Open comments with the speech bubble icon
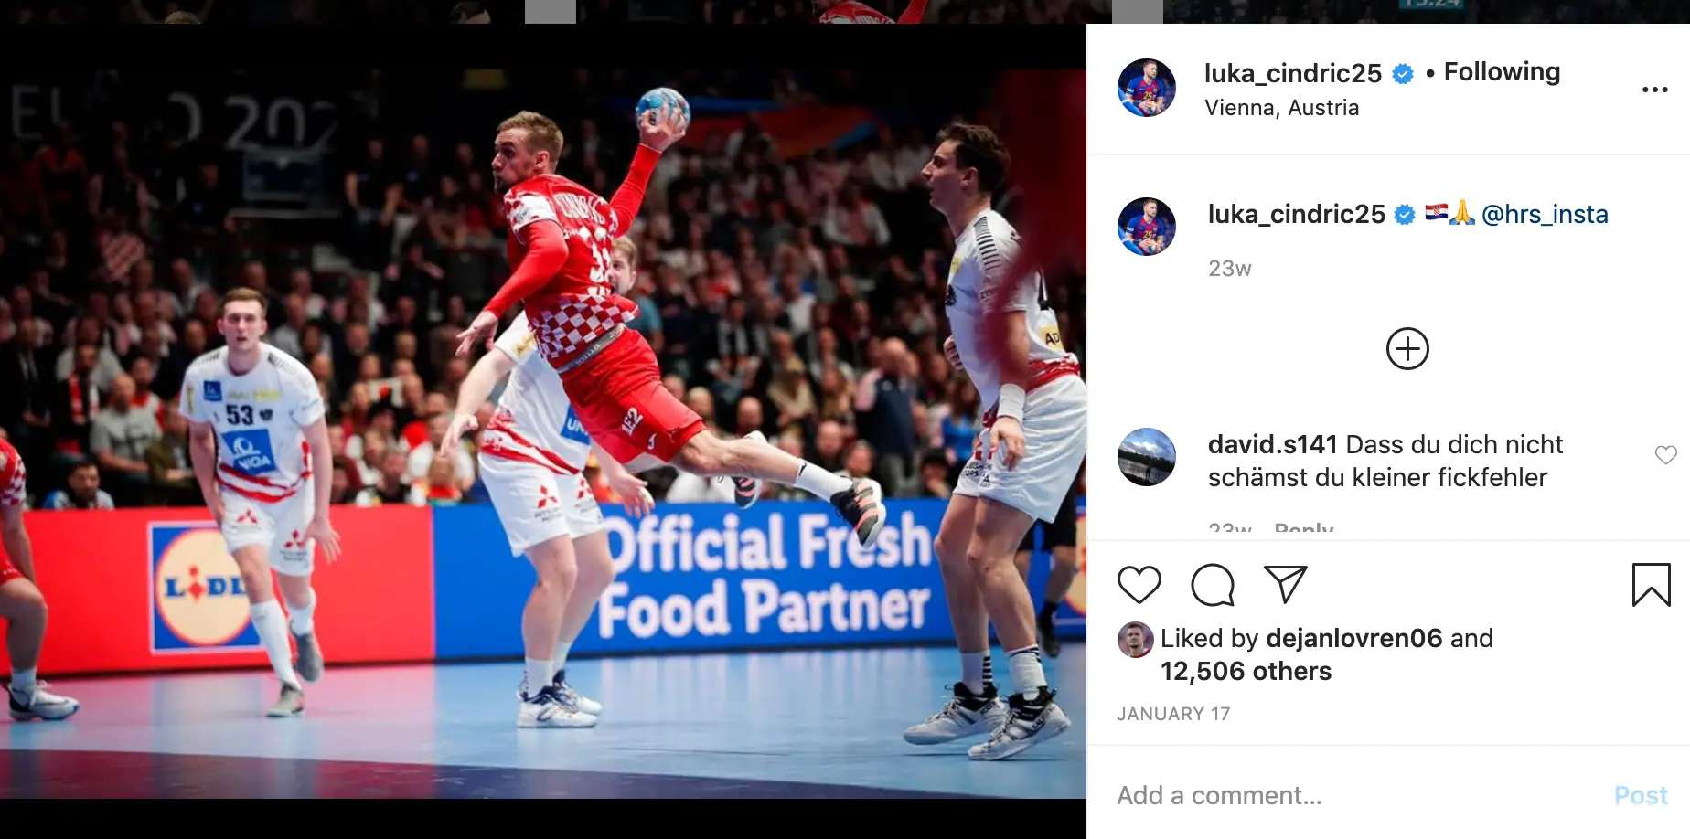 [x=1213, y=585]
